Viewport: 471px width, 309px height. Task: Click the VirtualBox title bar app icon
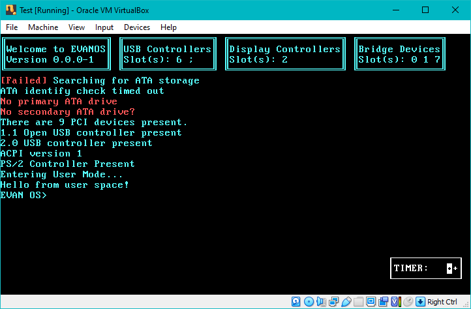tap(11, 10)
